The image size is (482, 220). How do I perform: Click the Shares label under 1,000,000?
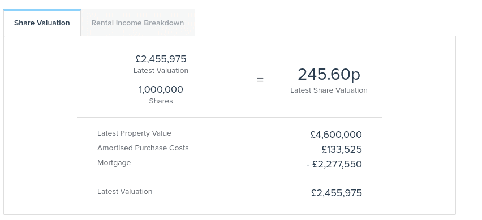161,101
